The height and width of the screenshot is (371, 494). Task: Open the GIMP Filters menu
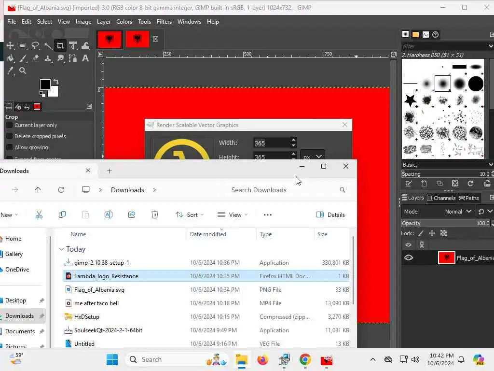(164, 22)
